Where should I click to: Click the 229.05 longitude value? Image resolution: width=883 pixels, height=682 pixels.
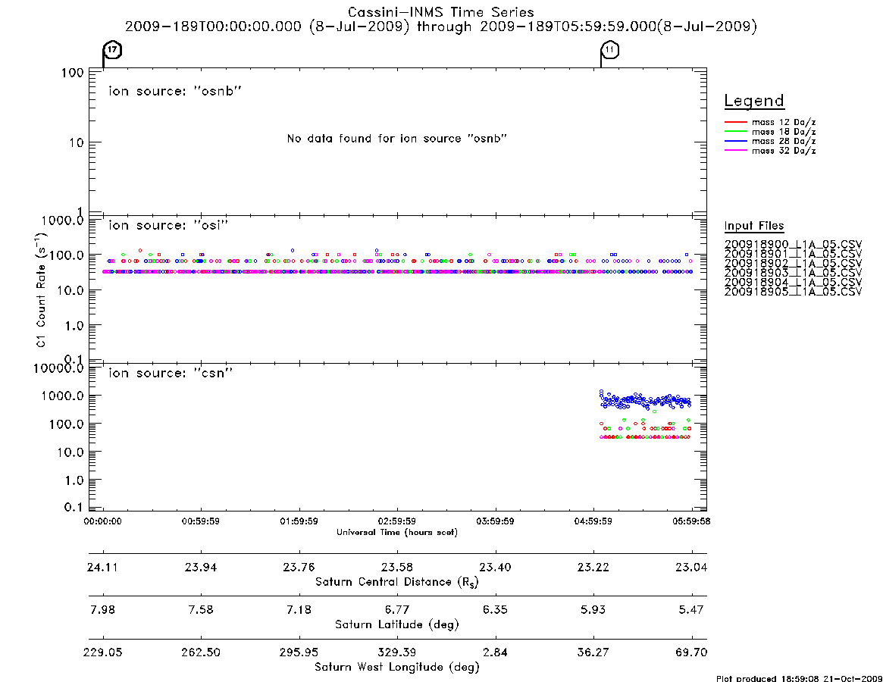coord(102,652)
